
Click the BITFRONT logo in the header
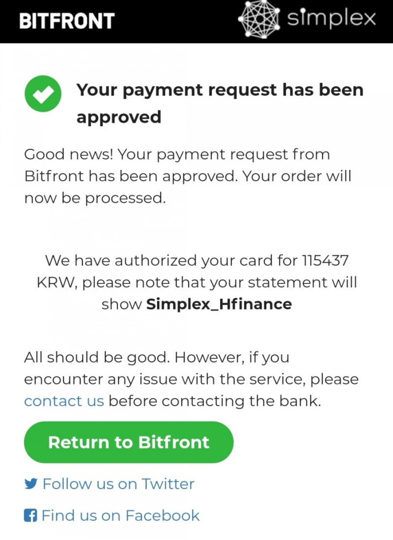pos(67,21)
